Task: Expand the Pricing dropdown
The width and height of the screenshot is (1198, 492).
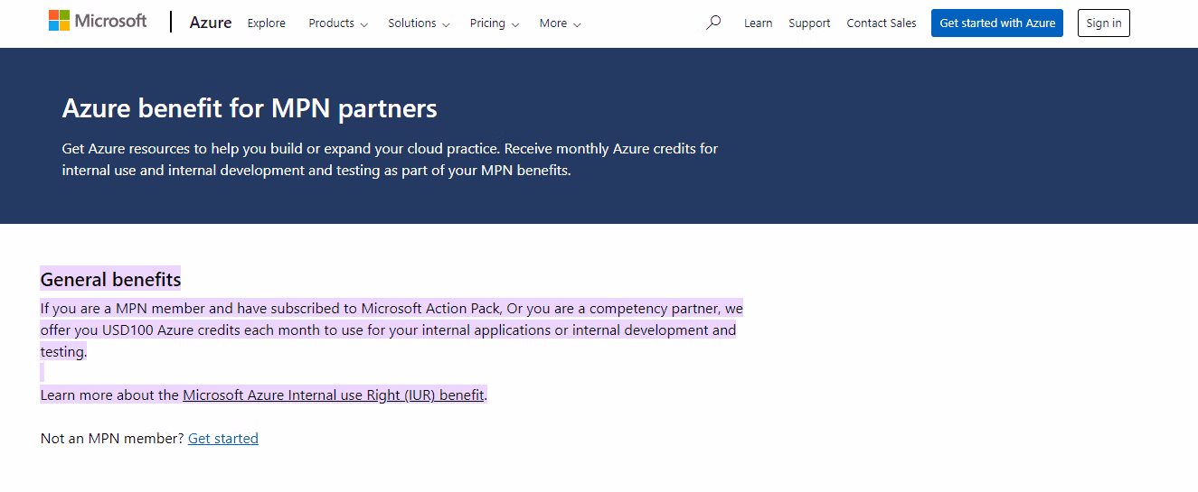Action: (x=495, y=23)
